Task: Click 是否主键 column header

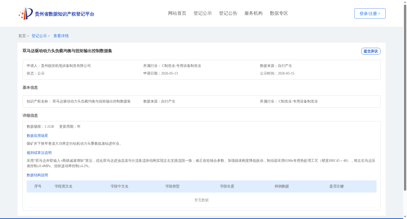Action: [x=337, y=186]
